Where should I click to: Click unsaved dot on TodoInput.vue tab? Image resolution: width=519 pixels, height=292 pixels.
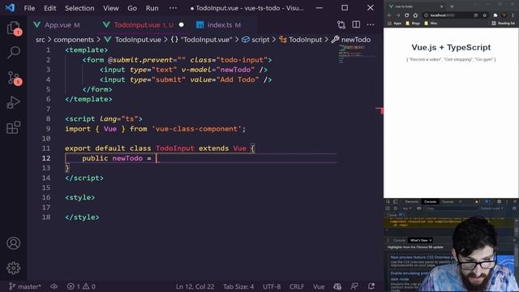tap(182, 25)
